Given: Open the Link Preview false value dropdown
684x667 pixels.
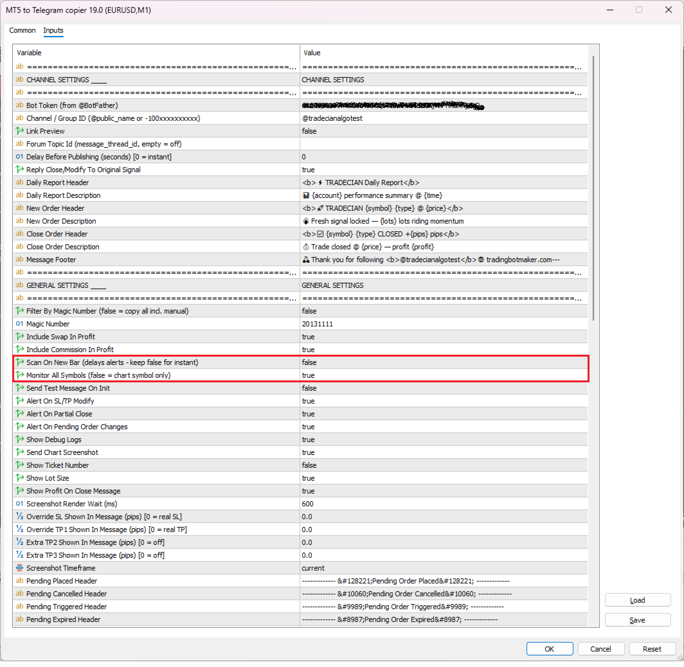Looking at the screenshot, I should pyautogui.click(x=444, y=131).
